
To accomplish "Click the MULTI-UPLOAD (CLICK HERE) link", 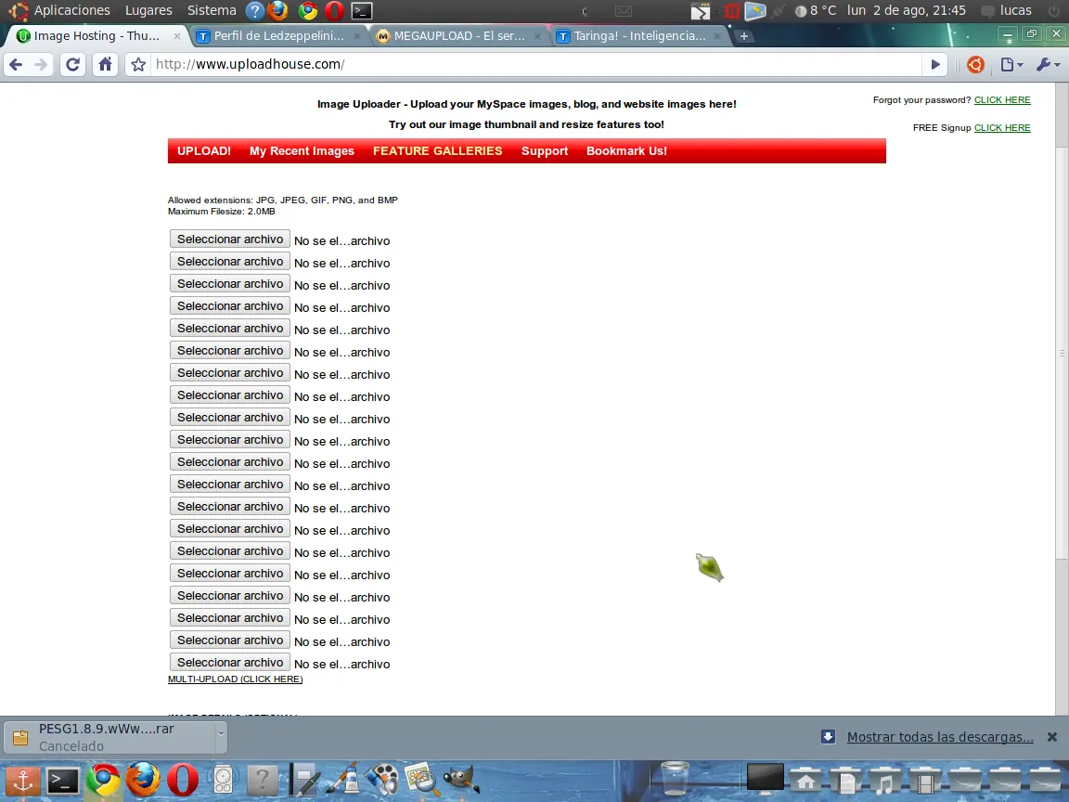I will pyautogui.click(x=235, y=679).
